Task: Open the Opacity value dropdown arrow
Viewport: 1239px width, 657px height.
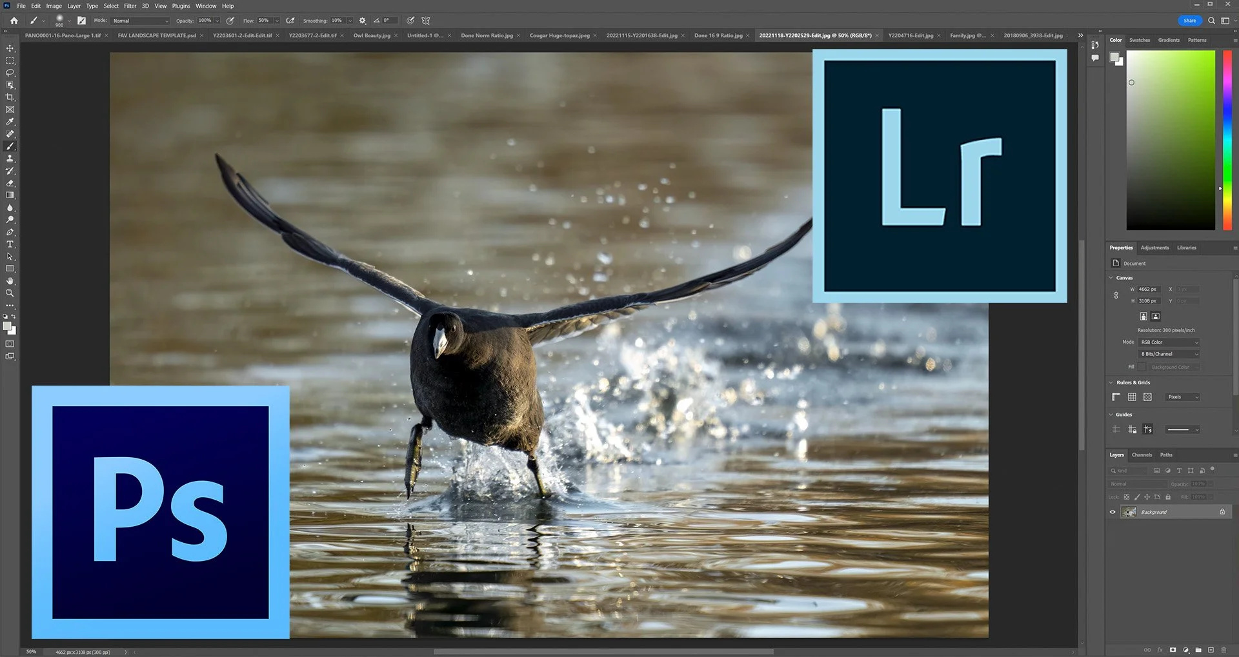Action: click(217, 21)
